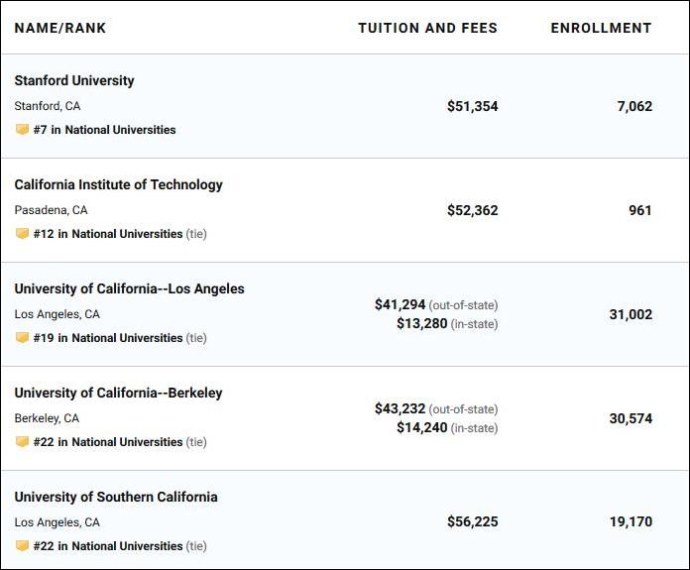
Task: Open University of California--Los Angeles page
Action: [129, 288]
